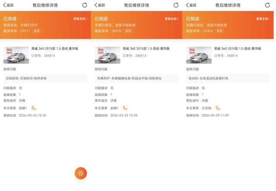Select the 车辆养护 tire balancing issue row
The height and width of the screenshot is (191, 276).
pyautogui.click(x=136, y=78)
